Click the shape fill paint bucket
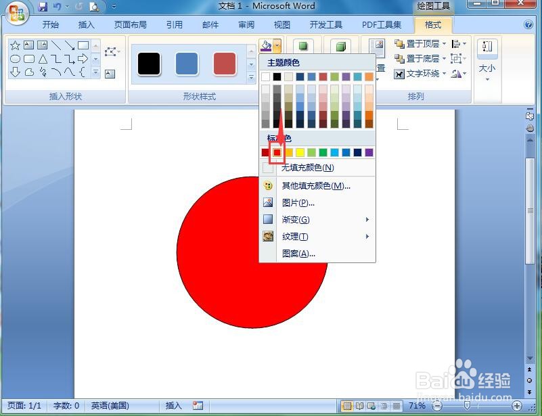542x416 pixels. click(x=266, y=45)
